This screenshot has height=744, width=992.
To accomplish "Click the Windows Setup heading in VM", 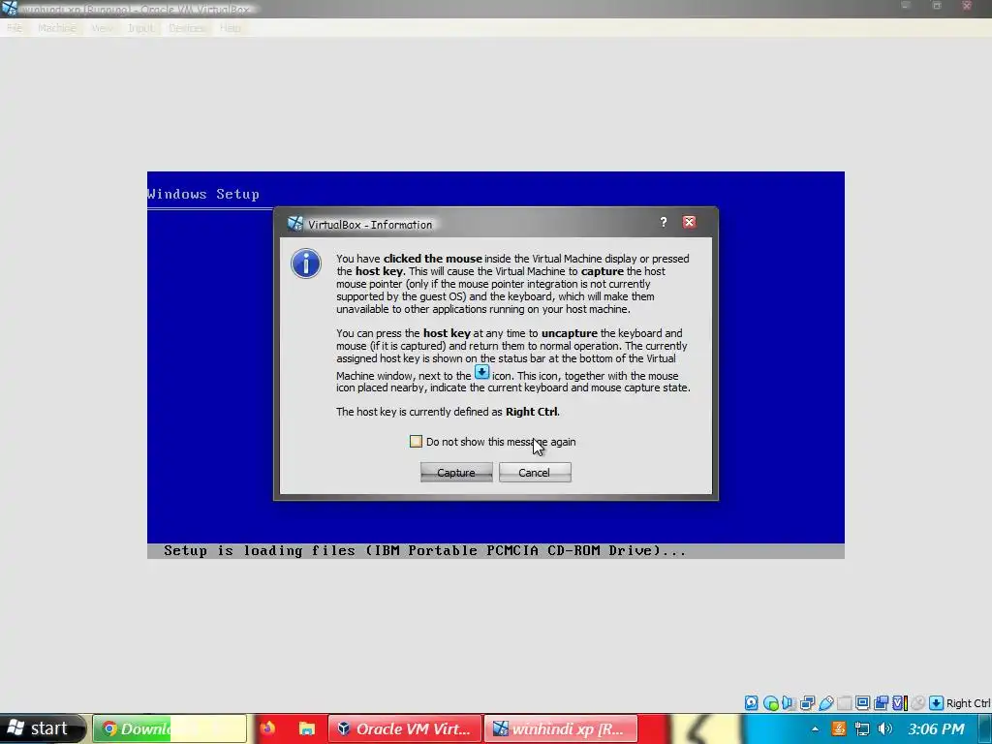I will click(203, 194).
